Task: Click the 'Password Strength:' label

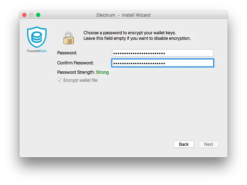Action: (76, 72)
